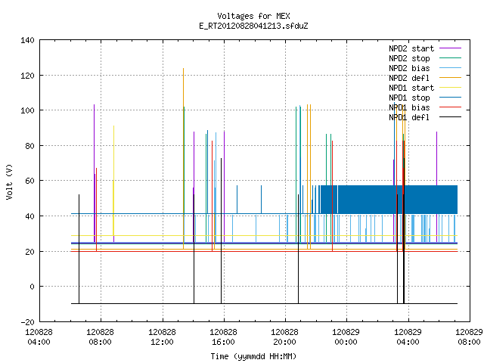
Task: Click the y-axis tick value 0
Action: 32,287
